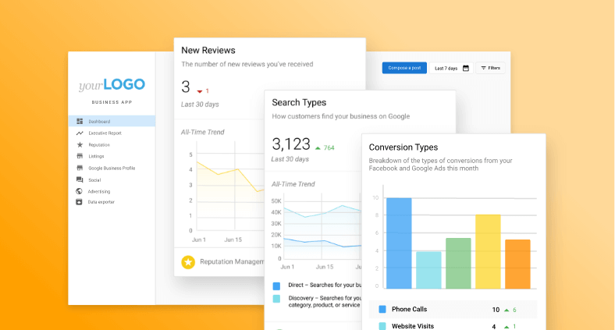Open the Last 7 days date picker

coord(452,69)
